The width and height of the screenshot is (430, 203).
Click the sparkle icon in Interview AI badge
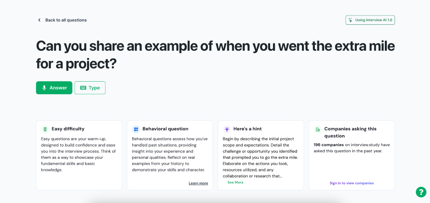click(x=350, y=20)
